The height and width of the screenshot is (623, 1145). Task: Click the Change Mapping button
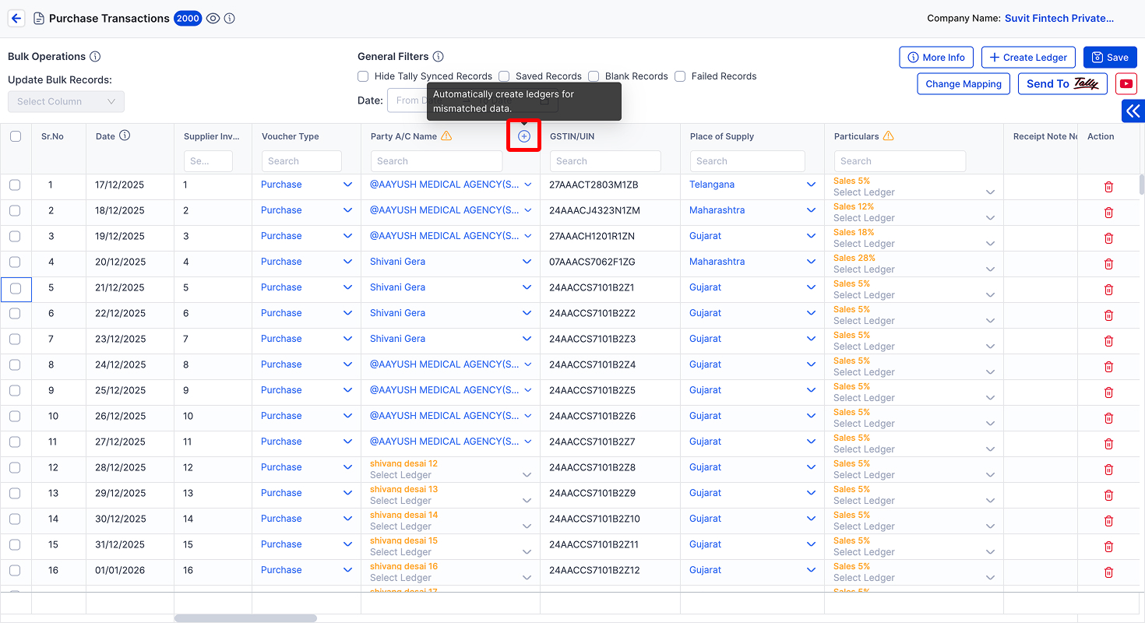click(964, 84)
